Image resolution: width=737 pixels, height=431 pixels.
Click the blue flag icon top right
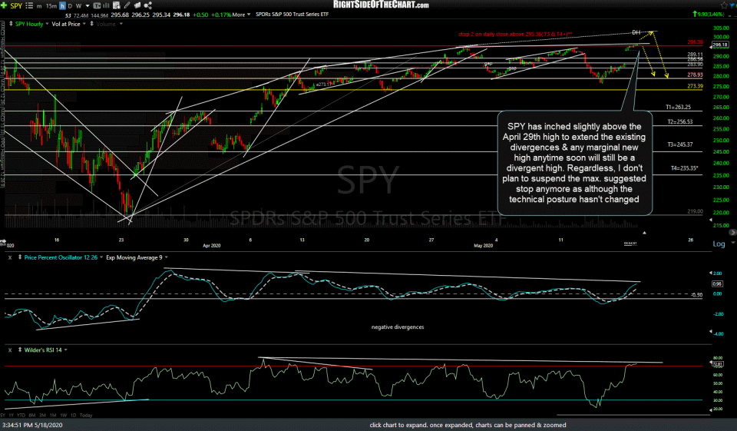[733, 5]
